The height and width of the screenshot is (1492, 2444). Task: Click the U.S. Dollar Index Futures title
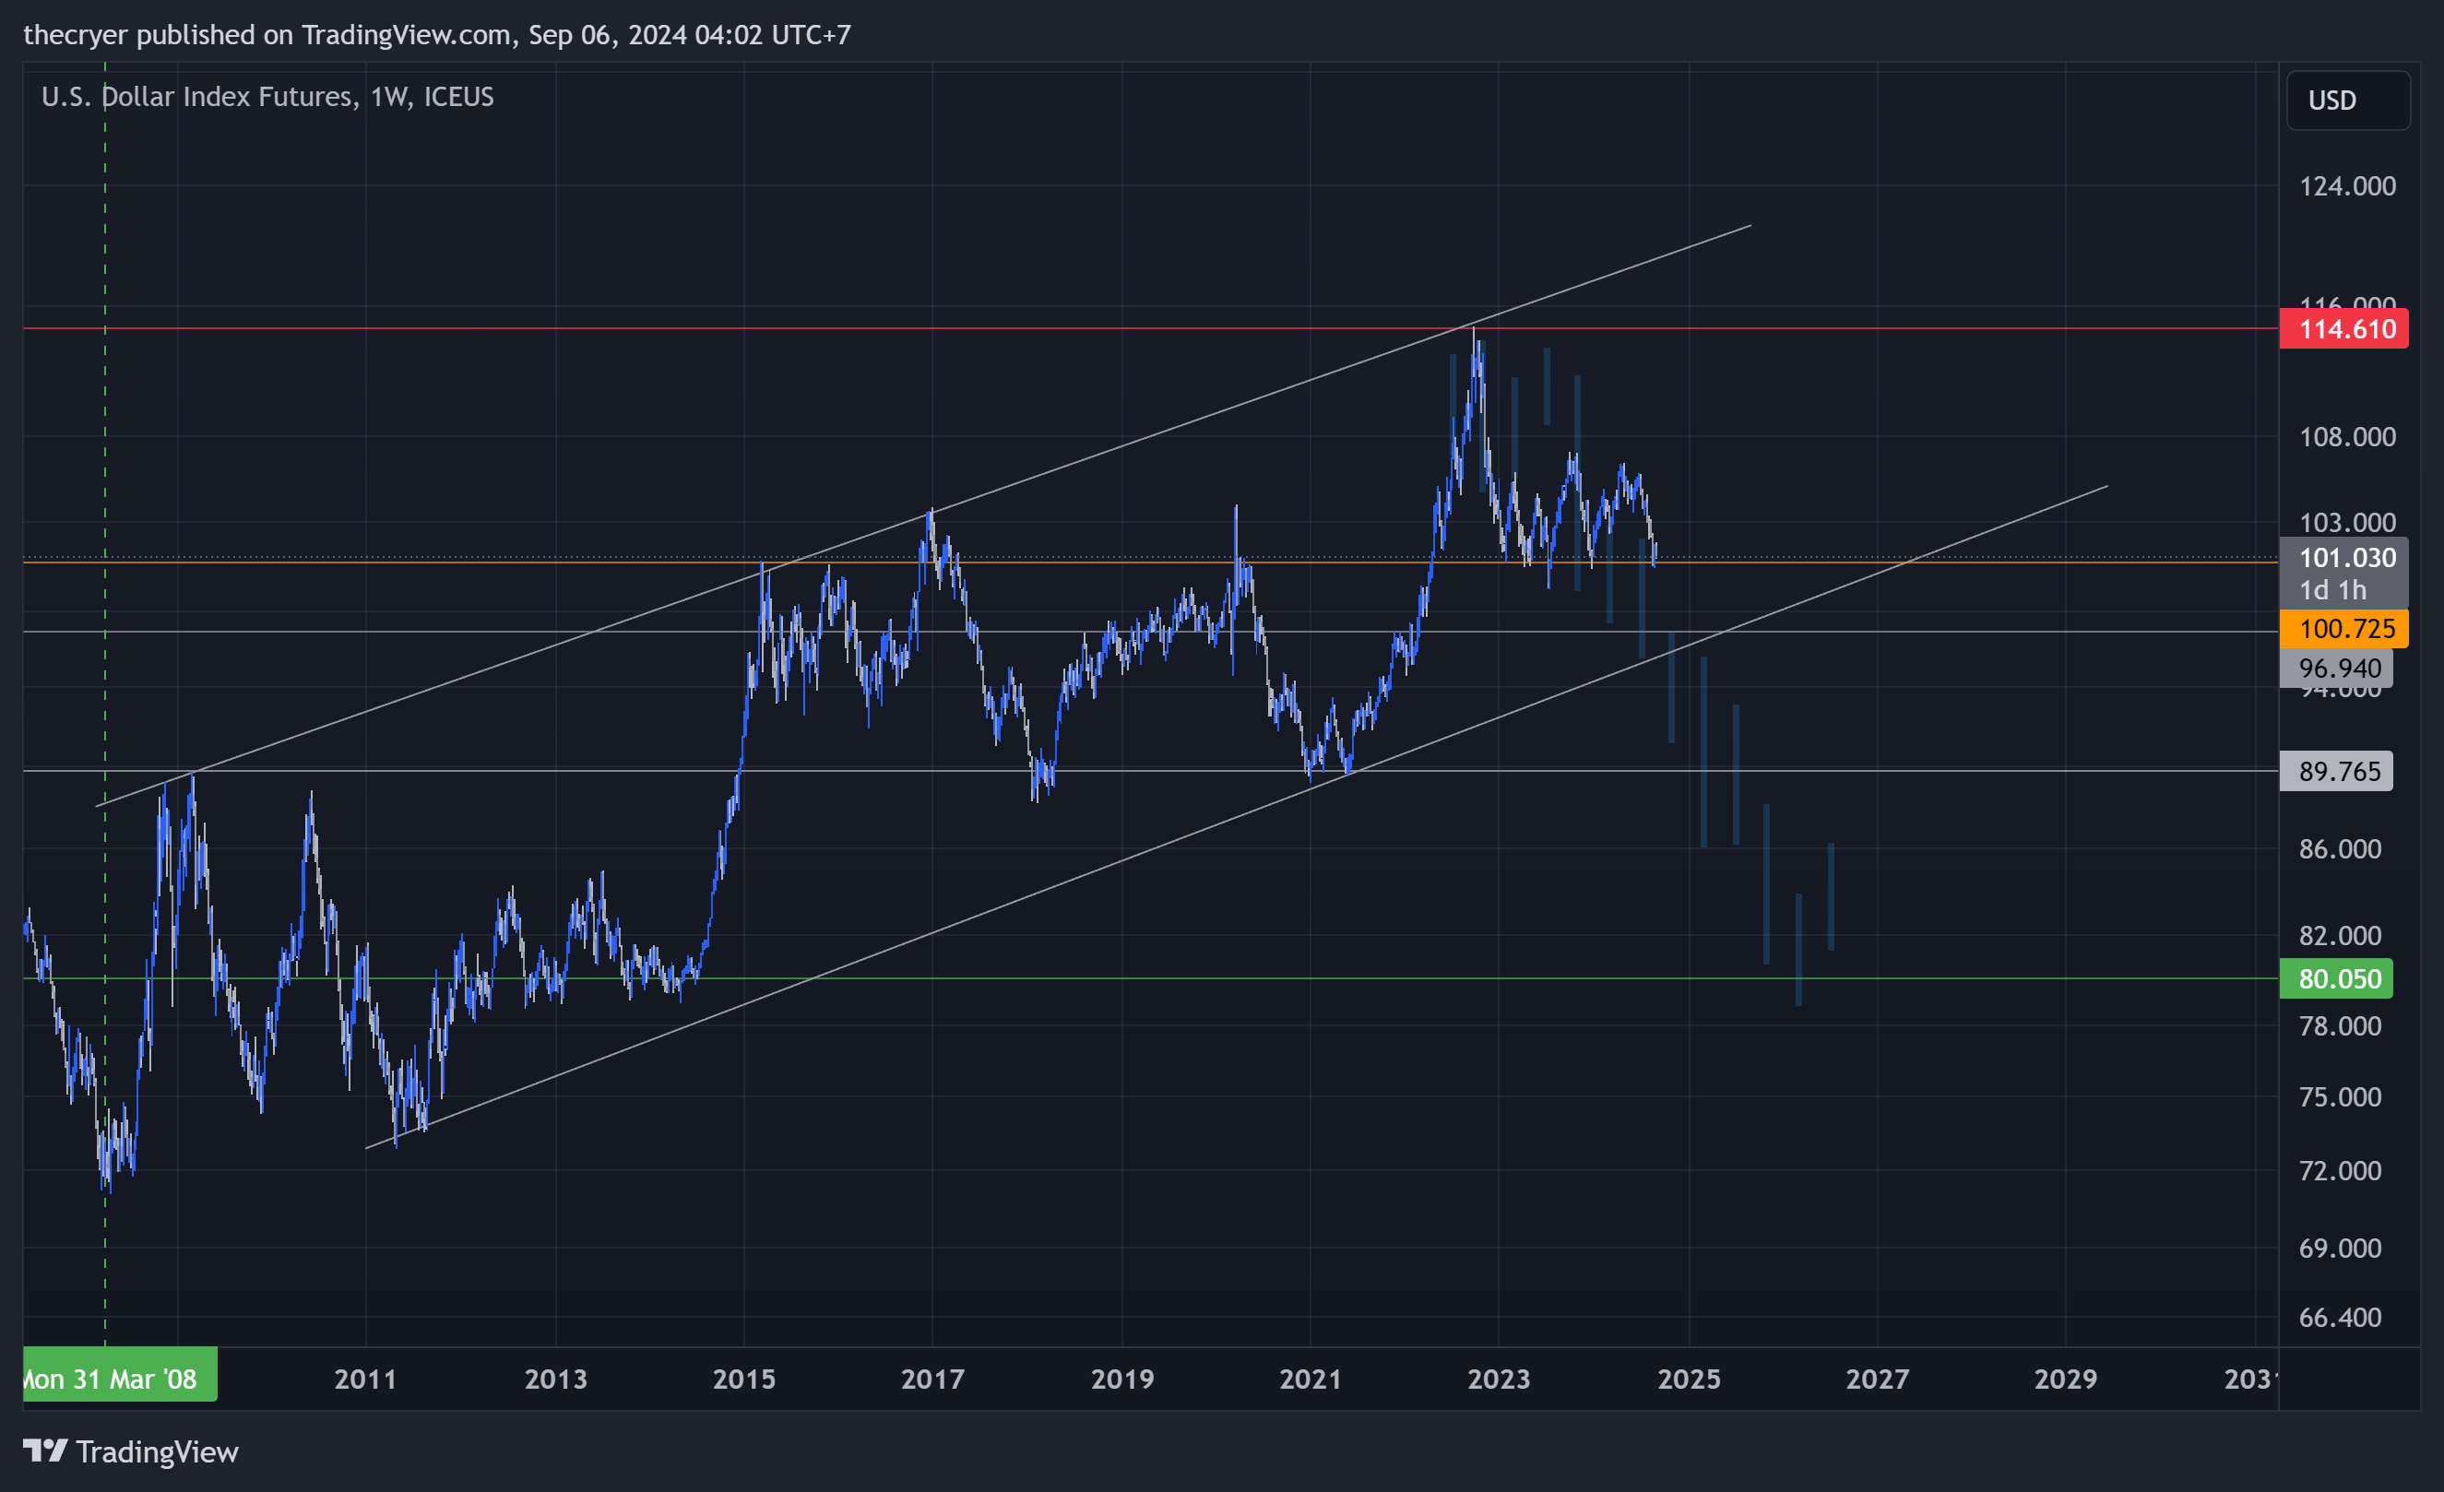(267, 96)
